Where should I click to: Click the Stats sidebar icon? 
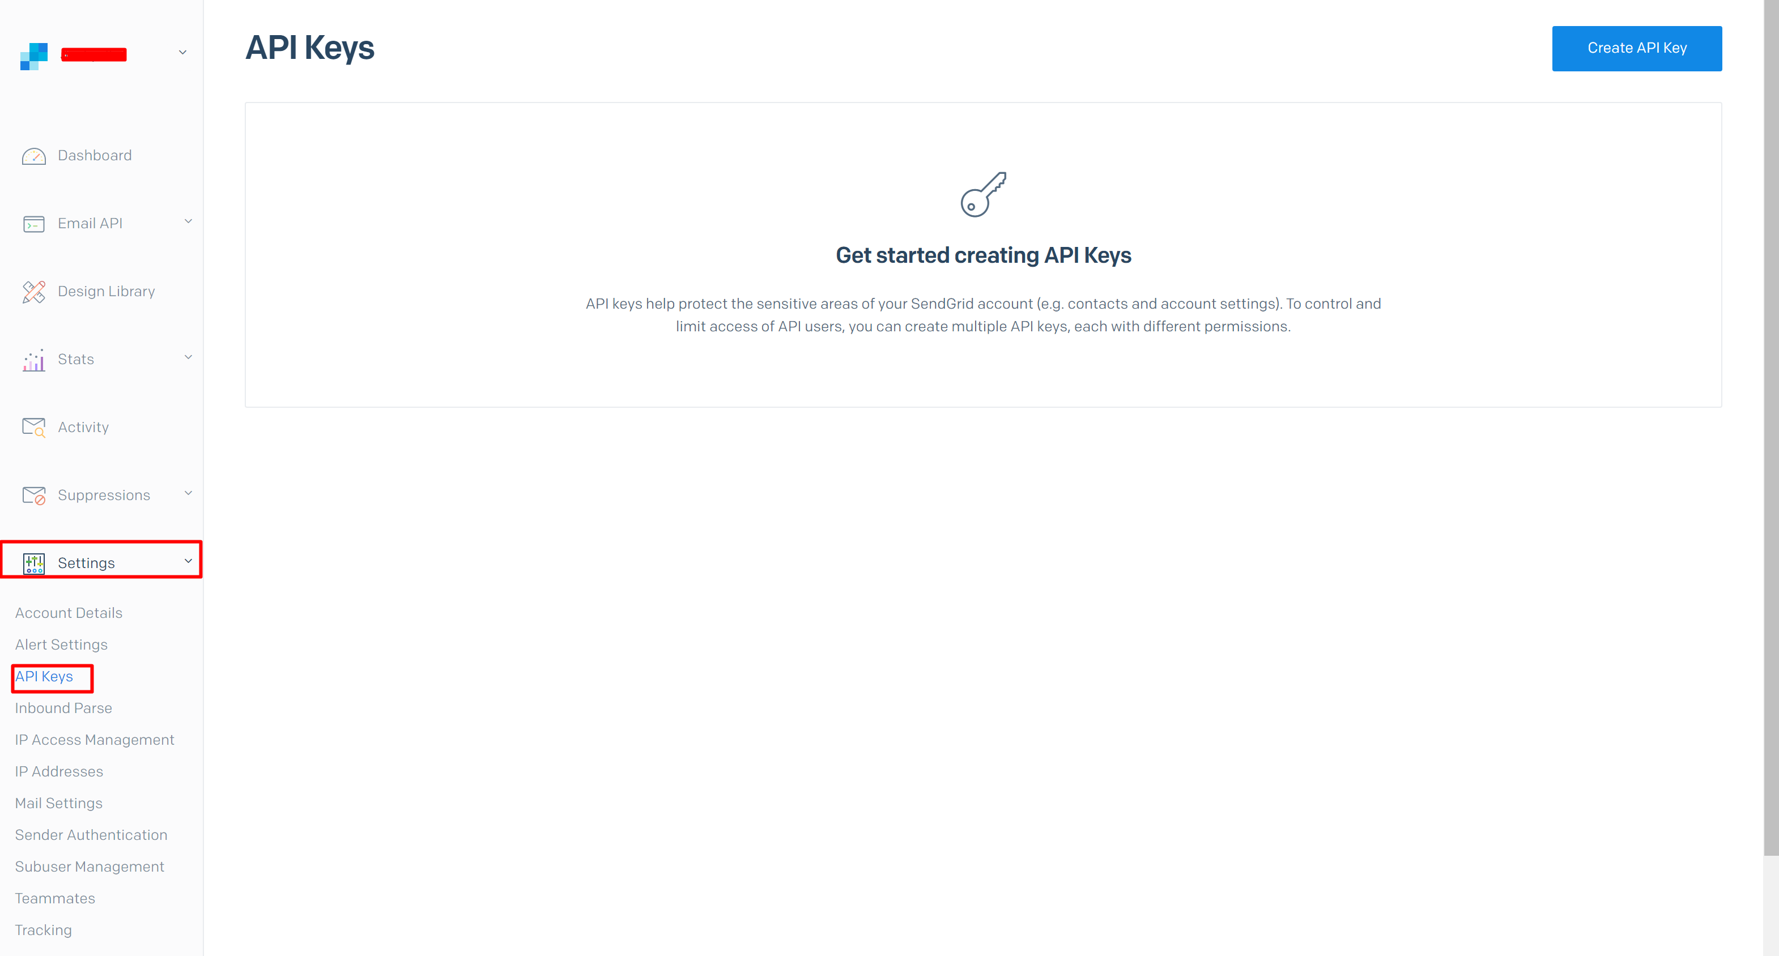[x=34, y=359]
